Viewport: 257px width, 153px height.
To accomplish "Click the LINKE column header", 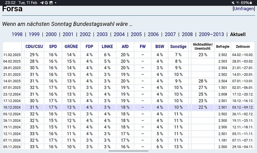I will tap(107, 47).
